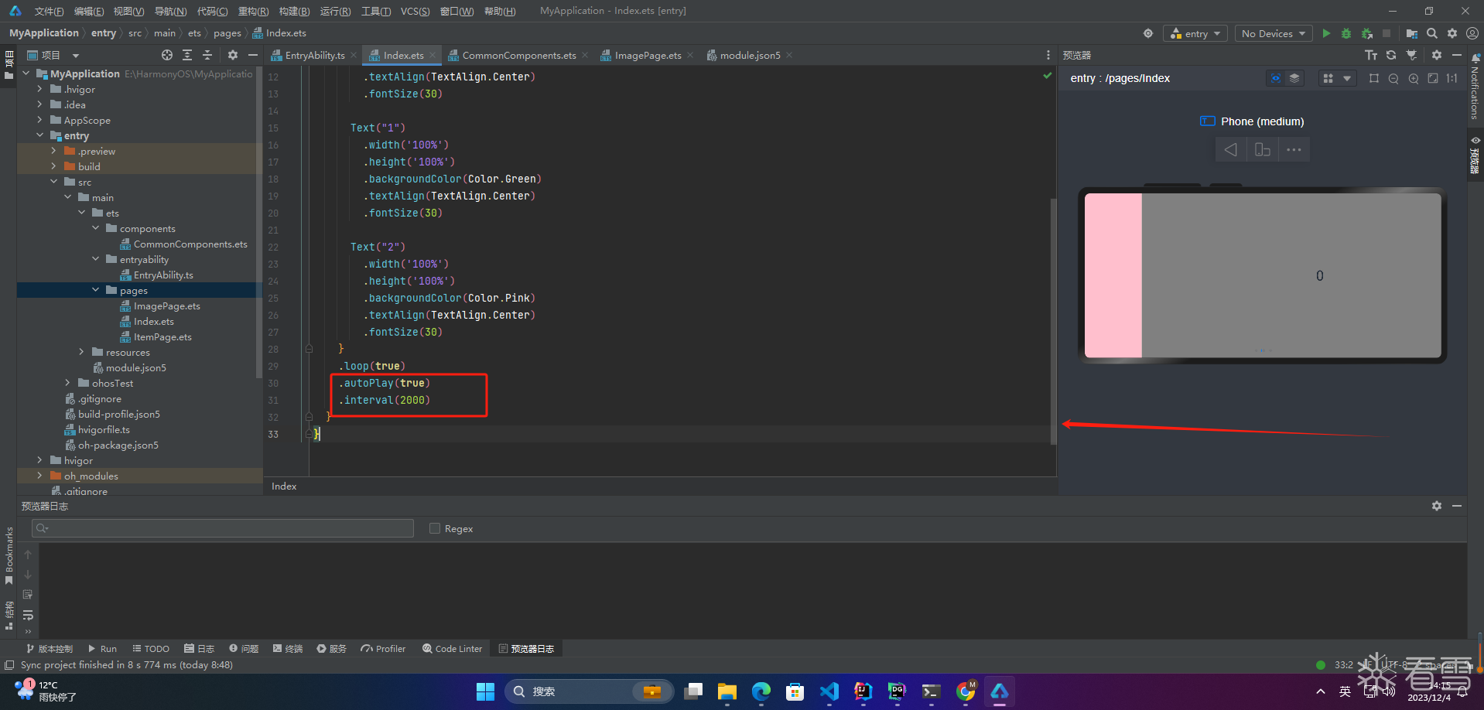The width and height of the screenshot is (1484, 710).
Task: Click the green Debug bug icon
Action: [1346, 33]
